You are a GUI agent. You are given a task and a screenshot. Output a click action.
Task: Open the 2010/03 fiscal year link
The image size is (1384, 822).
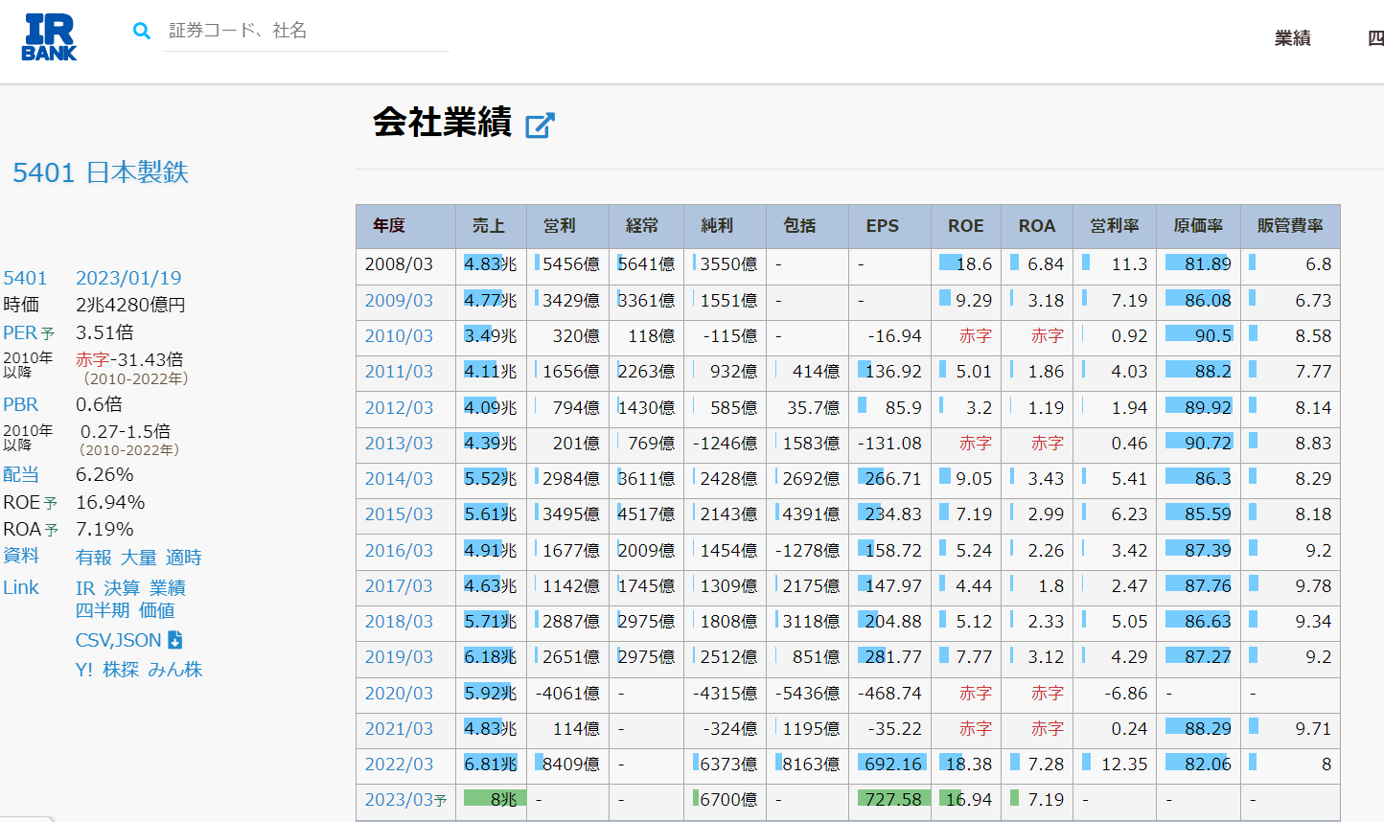coord(399,336)
